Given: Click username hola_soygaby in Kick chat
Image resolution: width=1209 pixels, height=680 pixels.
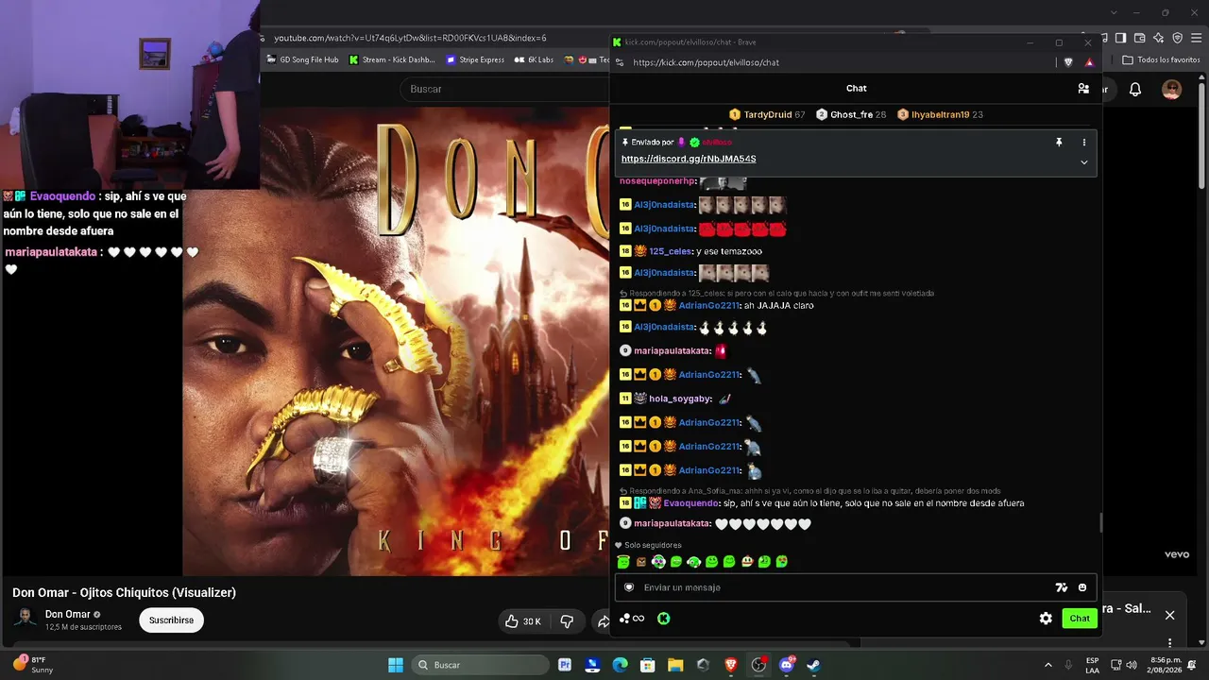Looking at the screenshot, I should tap(680, 399).
